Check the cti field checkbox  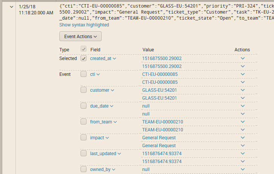point(84,74)
